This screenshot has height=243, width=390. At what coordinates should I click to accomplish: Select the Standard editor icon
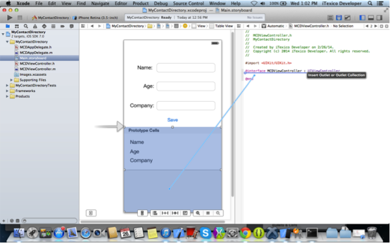coord(330,17)
